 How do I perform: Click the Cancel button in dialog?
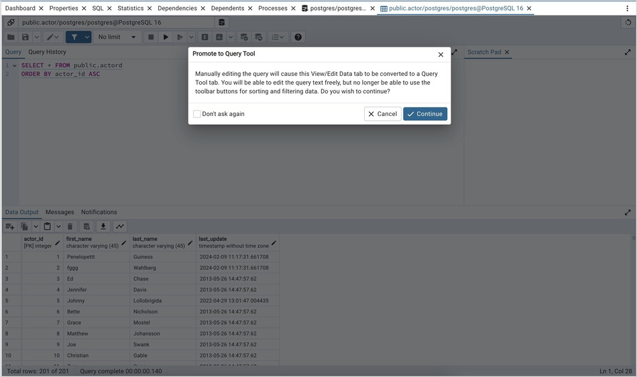(x=382, y=114)
